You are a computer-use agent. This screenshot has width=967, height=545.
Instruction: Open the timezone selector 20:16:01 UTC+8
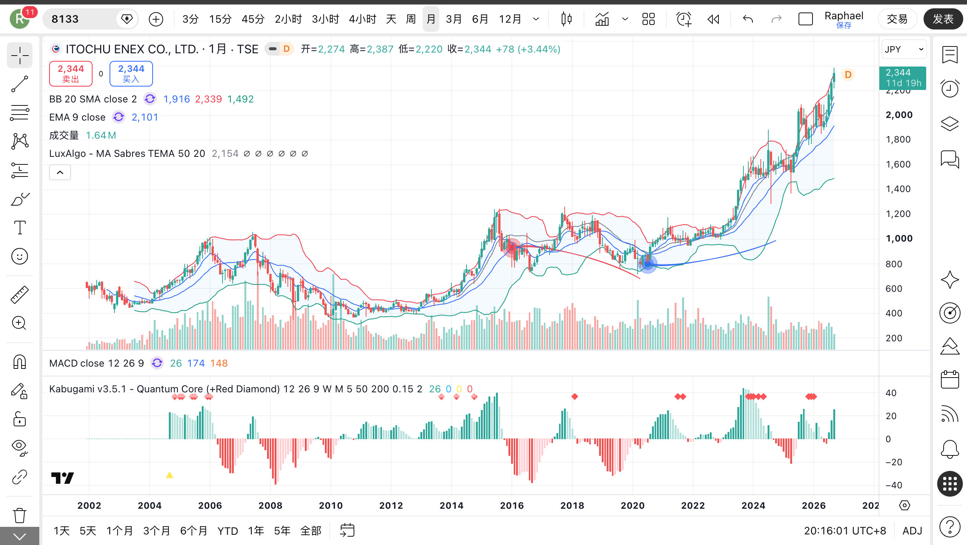(845, 531)
